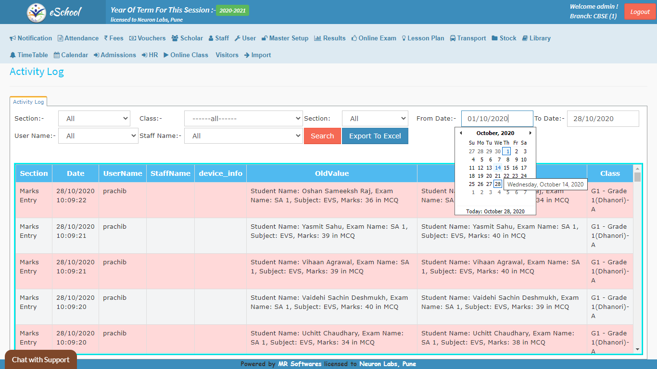Click Export To Excel button
Image resolution: width=657 pixels, height=369 pixels.
tap(375, 136)
